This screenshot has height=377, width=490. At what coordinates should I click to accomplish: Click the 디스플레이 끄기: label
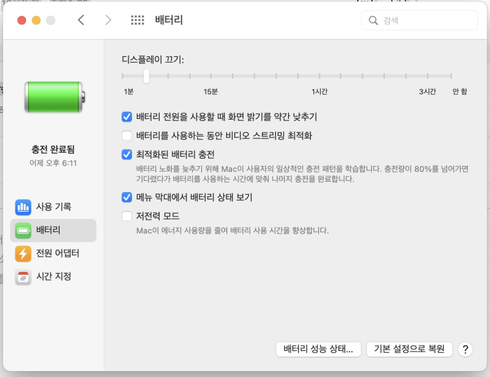(153, 59)
